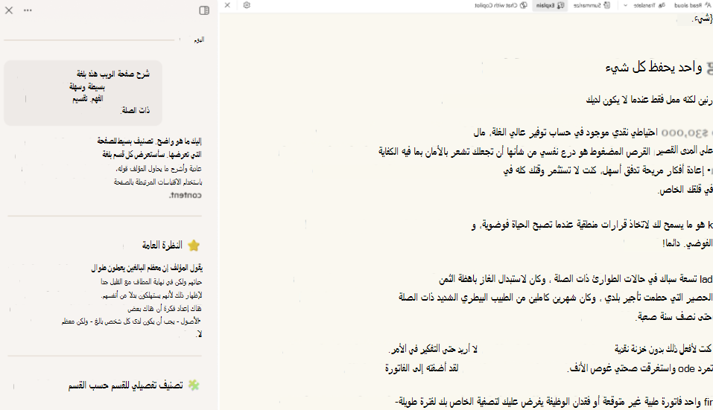Screen dimensions: 713x410
Task: Open Chat with Copilot from the toolbar
Action: coord(501,5)
